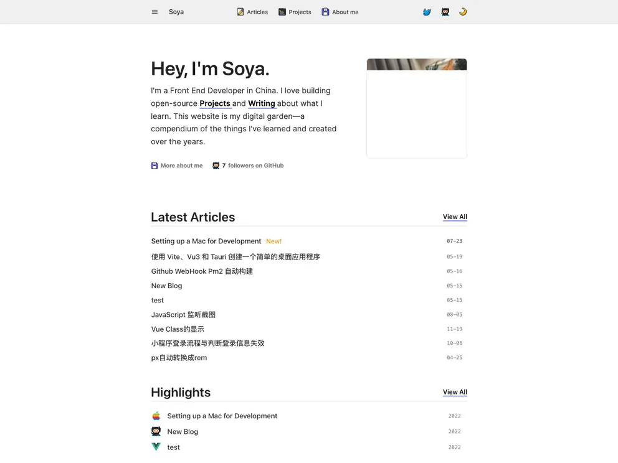Open the Articles menu item
Image resolution: width=618 pixels, height=463 pixels.
pos(255,12)
